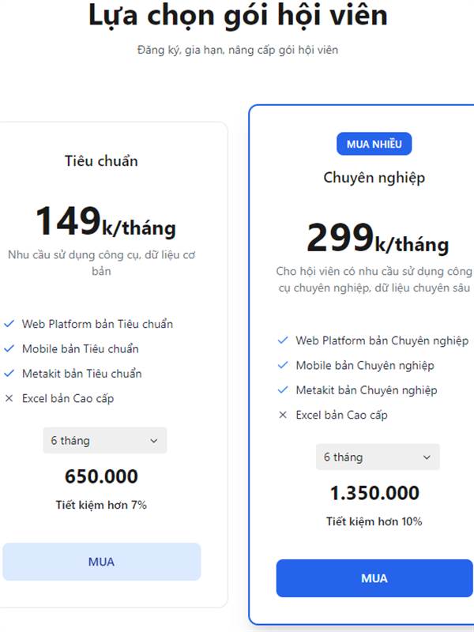Viewport: 474px width, 632px height.
Task: Click checkmark icon beside Web Platform bản Chuyên nghiệp
Action: click(x=283, y=340)
